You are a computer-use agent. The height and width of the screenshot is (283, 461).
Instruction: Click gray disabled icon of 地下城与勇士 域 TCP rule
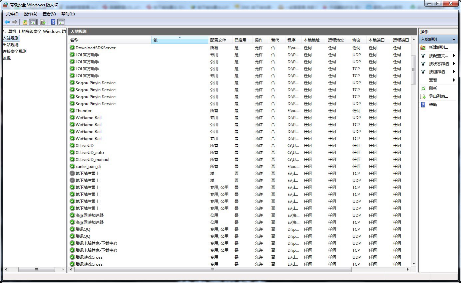(x=72, y=173)
